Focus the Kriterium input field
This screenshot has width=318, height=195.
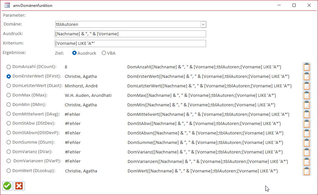[x=130, y=44]
